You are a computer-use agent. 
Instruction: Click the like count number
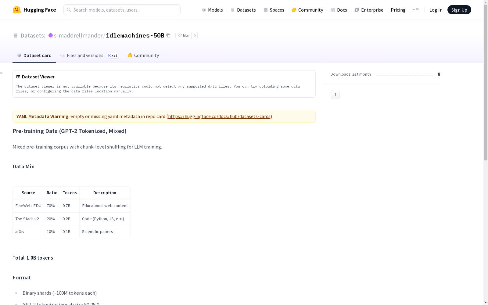[x=194, y=35]
